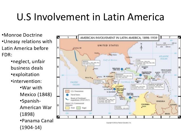The width and height of the screenshot is (181, 135).
Task: Click the map title 'American Involvement in Latin America, 1898–1939'
Action: (x=119, y=38)
